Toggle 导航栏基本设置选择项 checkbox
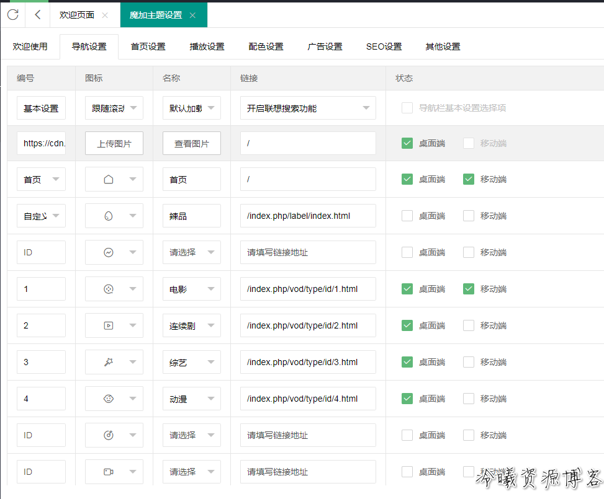 (x=407, y=108)
